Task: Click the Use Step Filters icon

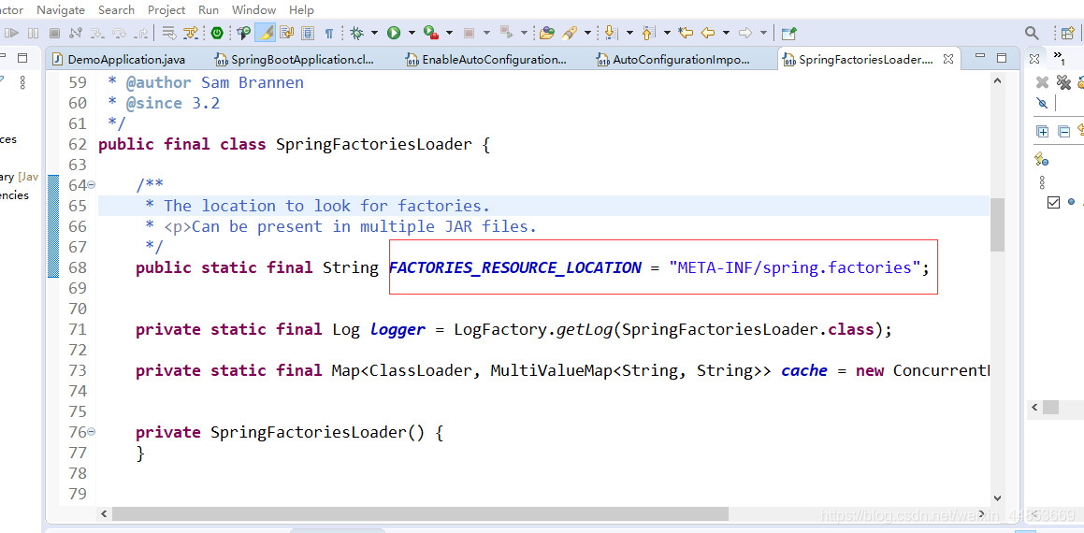Action: 191,33
